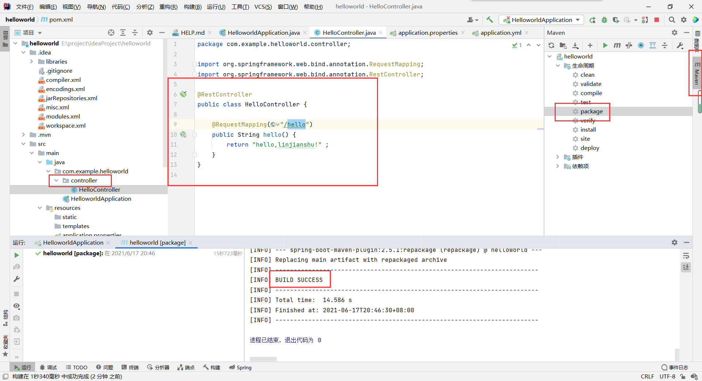Show Maven dependencies diagram
The height and width of the screenshot is (381, 702).
point(653,45)
